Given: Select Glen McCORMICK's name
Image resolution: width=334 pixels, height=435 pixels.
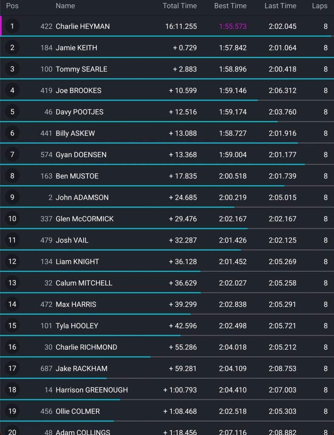Looking at the screenshot, I should (85, 219).
